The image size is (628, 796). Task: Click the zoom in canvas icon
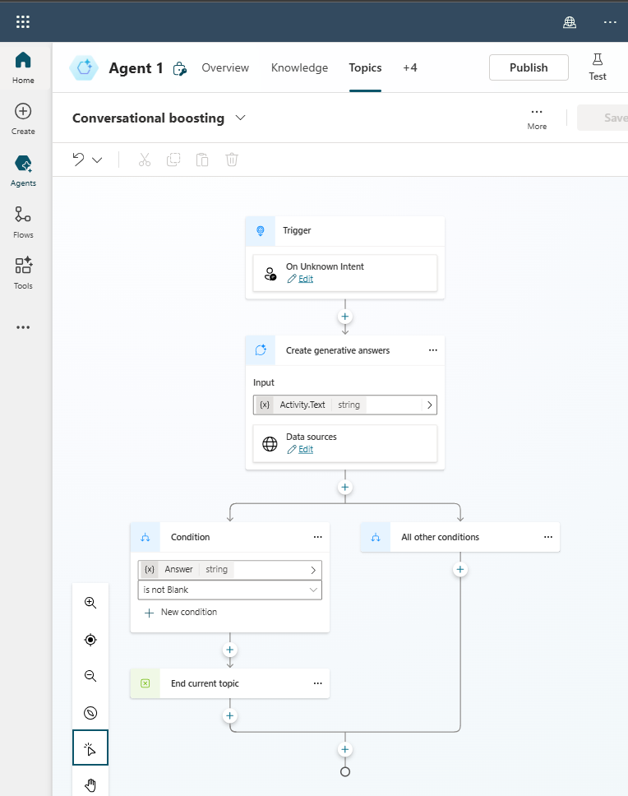[x=90, y=603]
